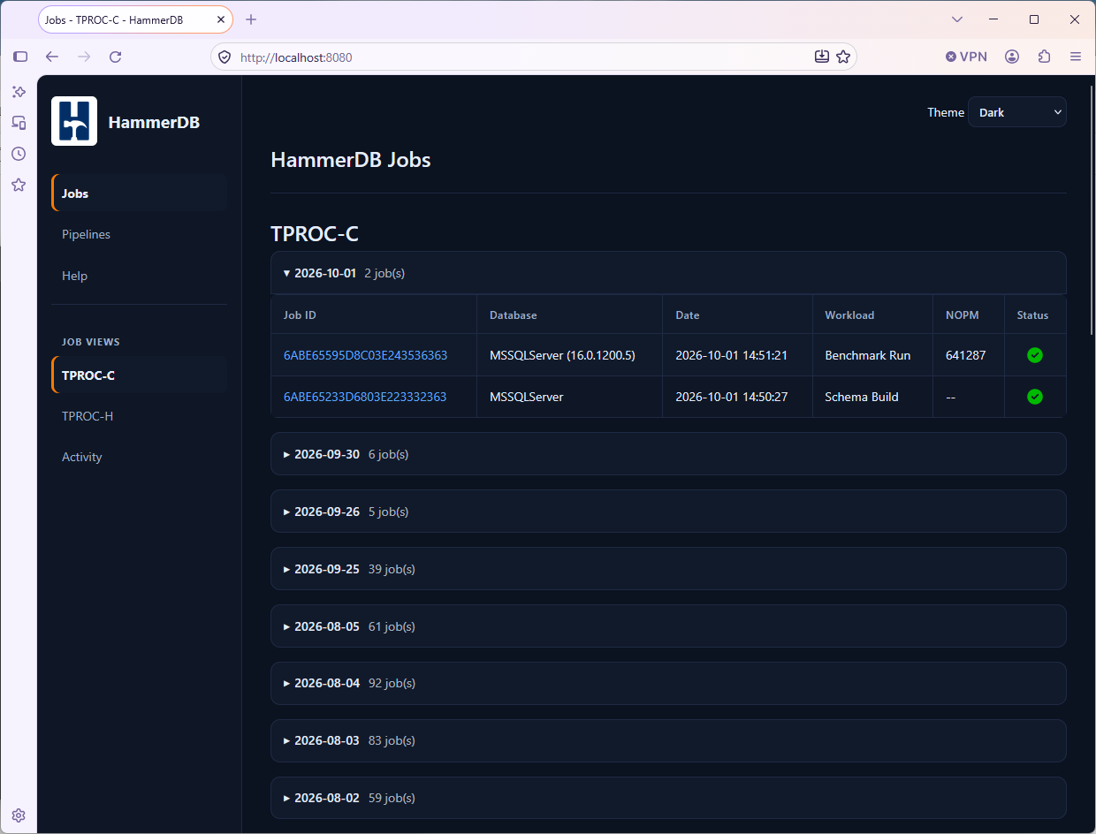The image size is (1096, 834).
Task: Open job 6ABE65233D6803E223332363
Action: tap(365, 397)
